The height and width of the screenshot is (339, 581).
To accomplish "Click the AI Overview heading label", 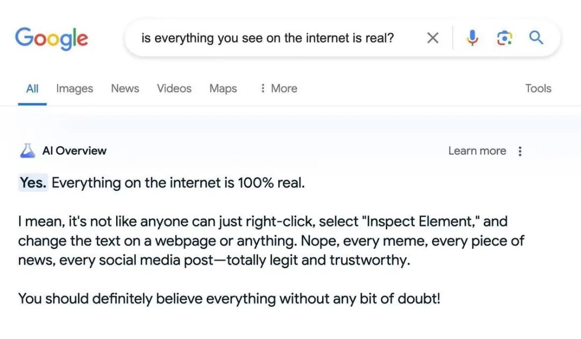I will 74,151.
